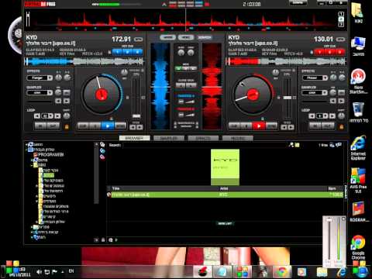The width and height of the screenshot is (372, 279).
Task: Click left deck sampler play arrow
Action: [67, 101]
